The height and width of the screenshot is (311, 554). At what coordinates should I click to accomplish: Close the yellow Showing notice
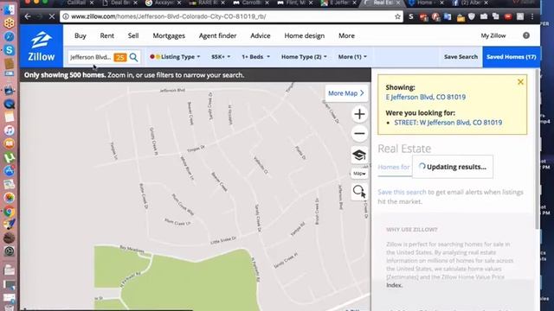(520, 82)
